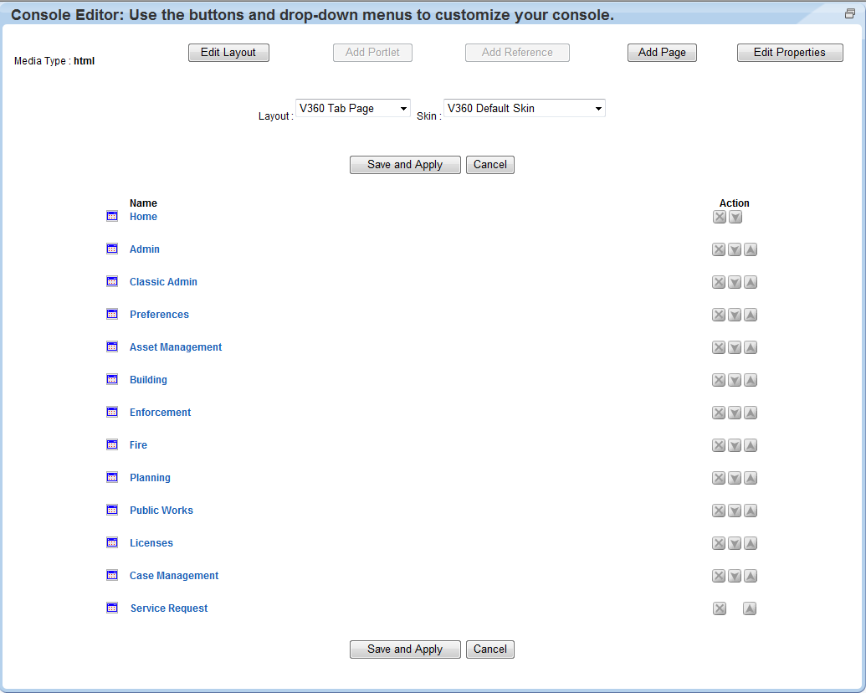Move the Case Management page up
Image resolution: width=866 pixels, height=693 pixels.
click(751, 576)
